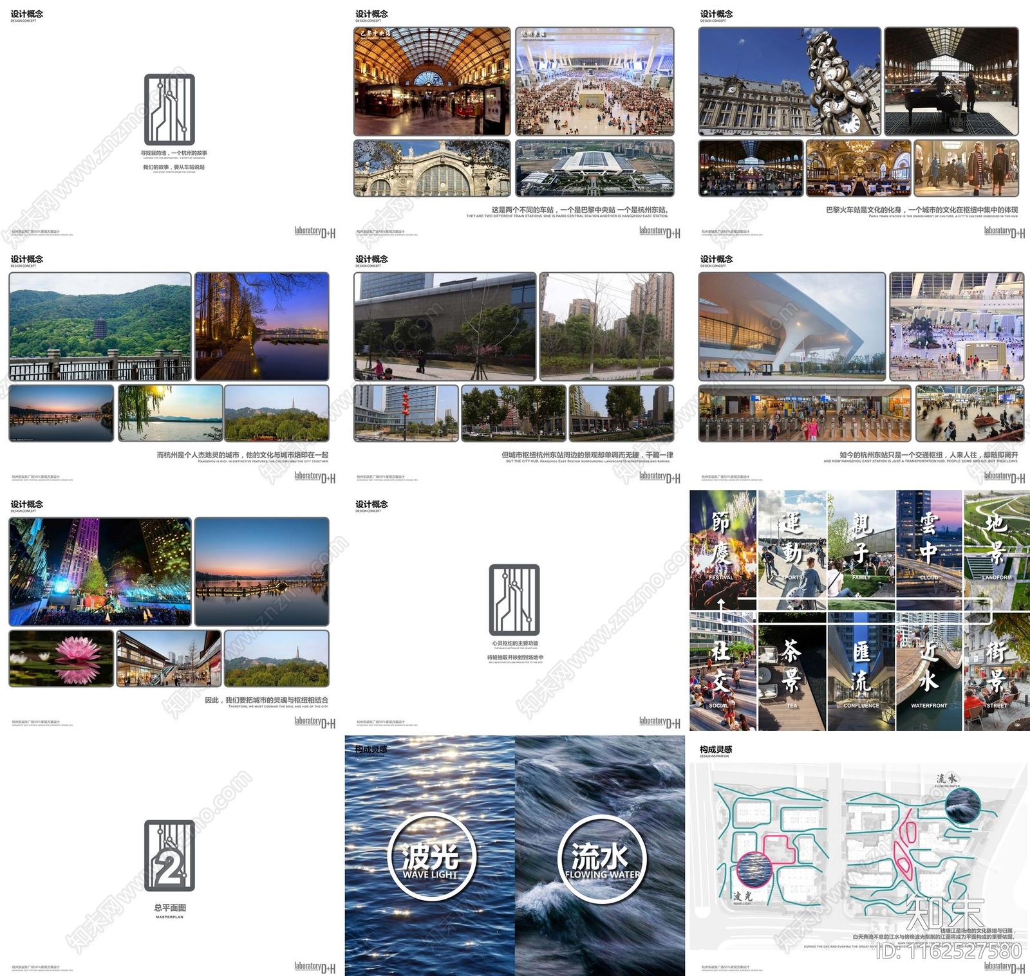Select the 運動 SPORTS panel

point(792,550)
